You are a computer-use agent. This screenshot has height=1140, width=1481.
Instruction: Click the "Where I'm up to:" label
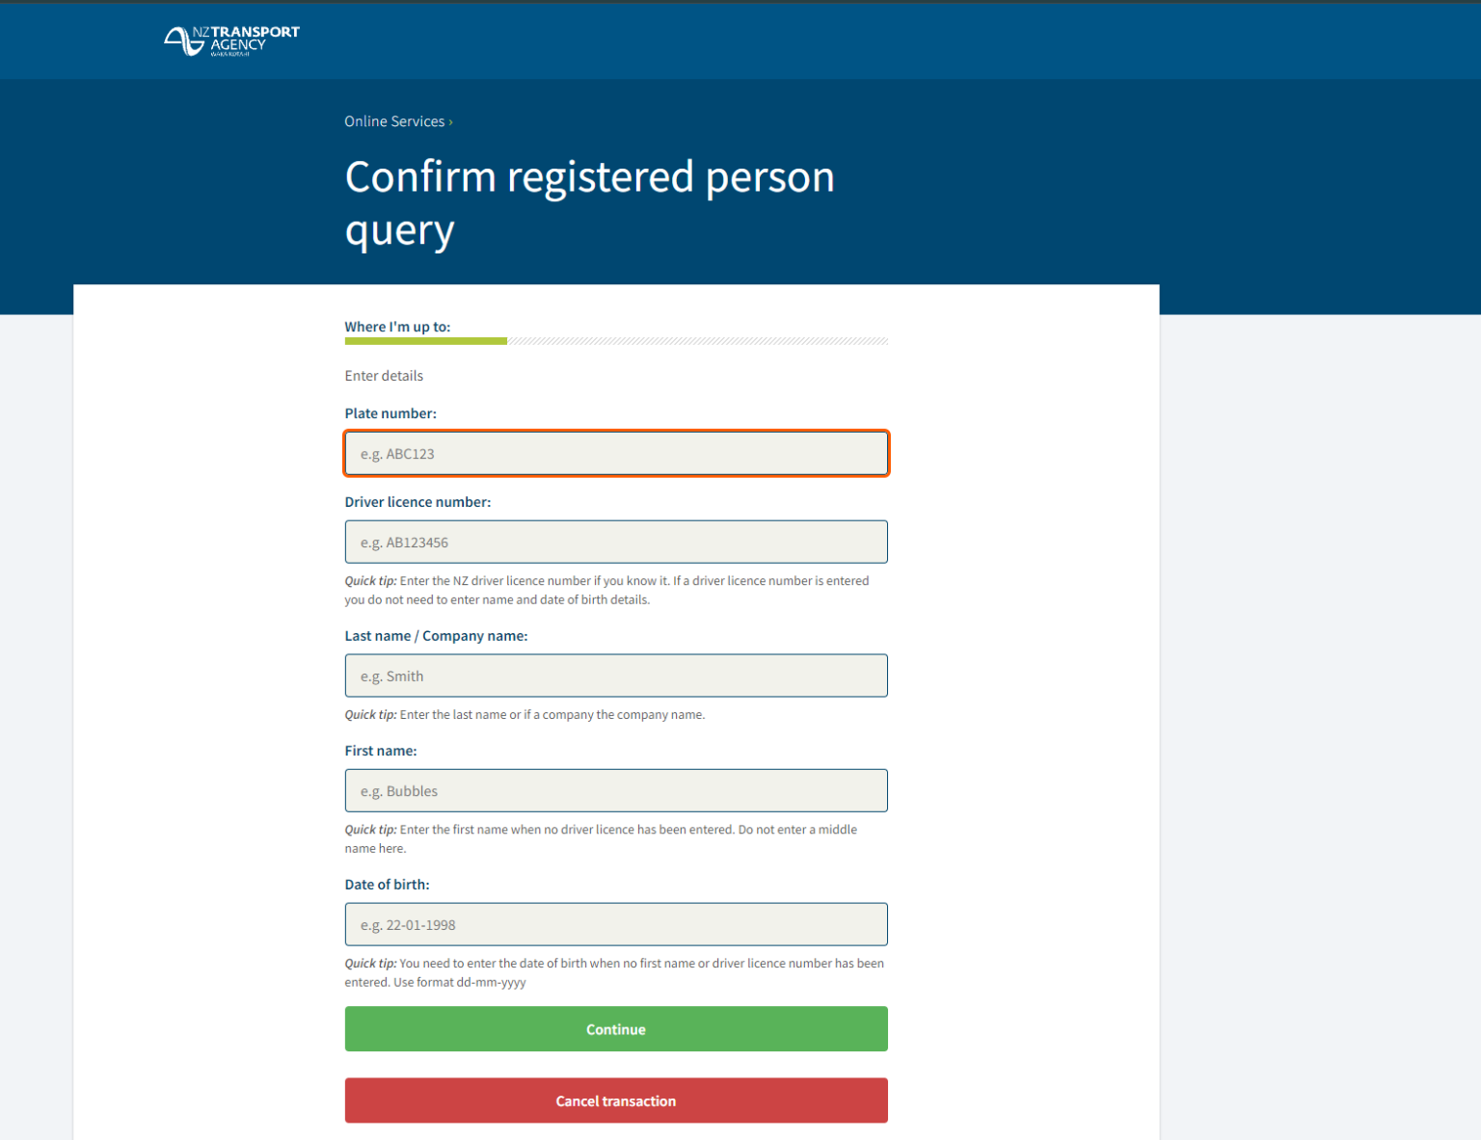tap(397, 327)
